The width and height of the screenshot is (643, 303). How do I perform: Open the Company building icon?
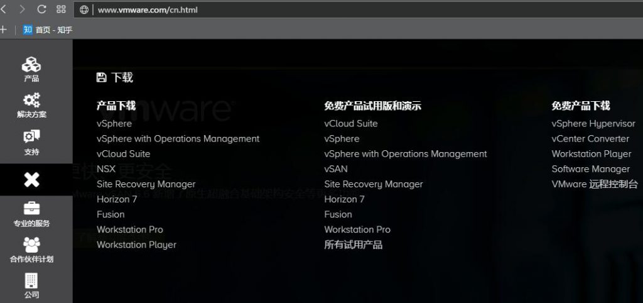point(31,281)
